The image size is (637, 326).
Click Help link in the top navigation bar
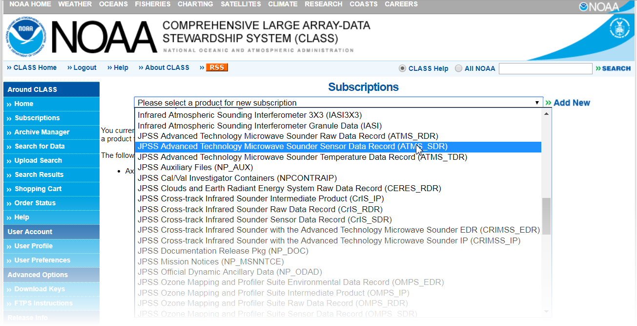pyautogui.click(x=118, y=68)
